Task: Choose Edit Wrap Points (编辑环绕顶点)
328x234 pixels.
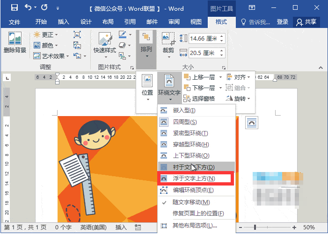Action: [x=197, y=190]
